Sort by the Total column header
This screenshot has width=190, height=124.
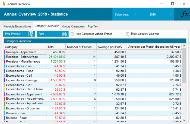click(56, 47)
